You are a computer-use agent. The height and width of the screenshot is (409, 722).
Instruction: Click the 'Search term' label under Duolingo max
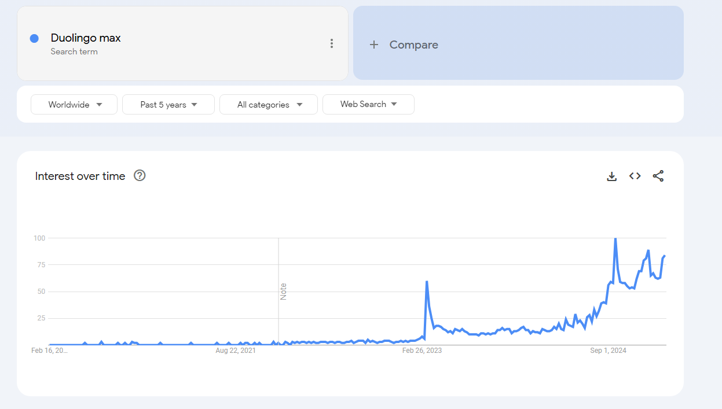(x=74, y=51)
